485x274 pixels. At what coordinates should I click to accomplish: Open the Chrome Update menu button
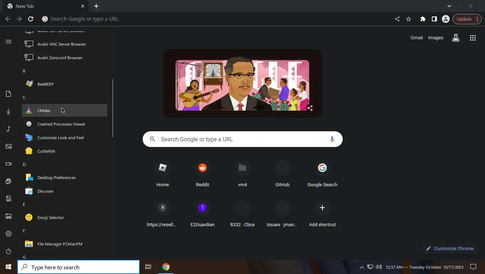[467, 19]
